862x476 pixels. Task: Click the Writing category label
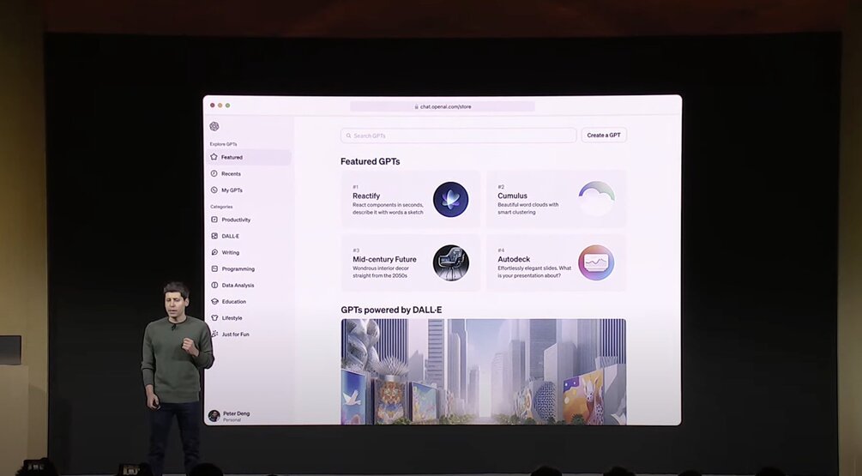point(231,253)
